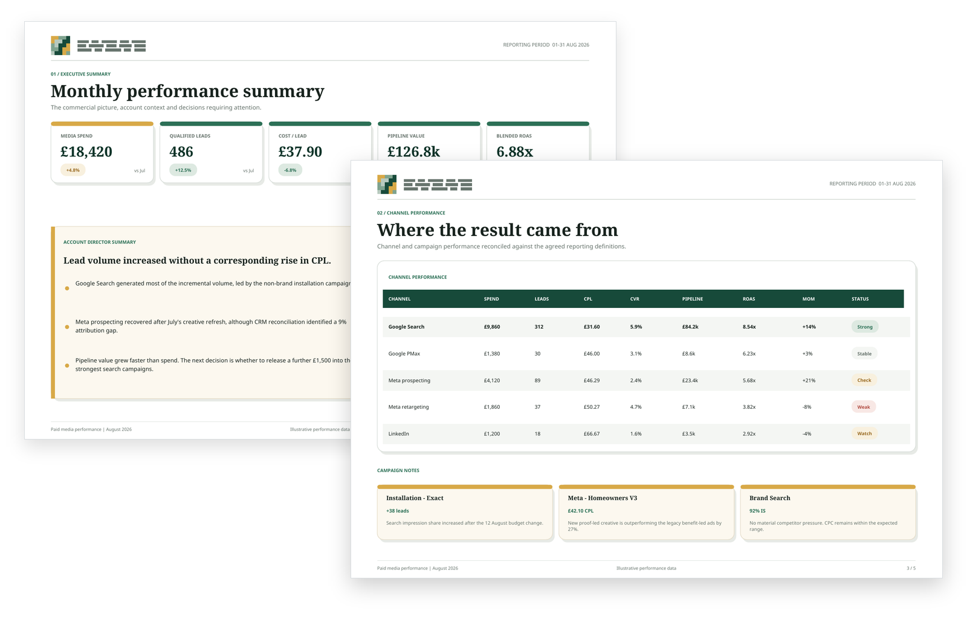Click the '£18,420' Media Spend figure
967x640 pixels.
[x=86, y=152]
